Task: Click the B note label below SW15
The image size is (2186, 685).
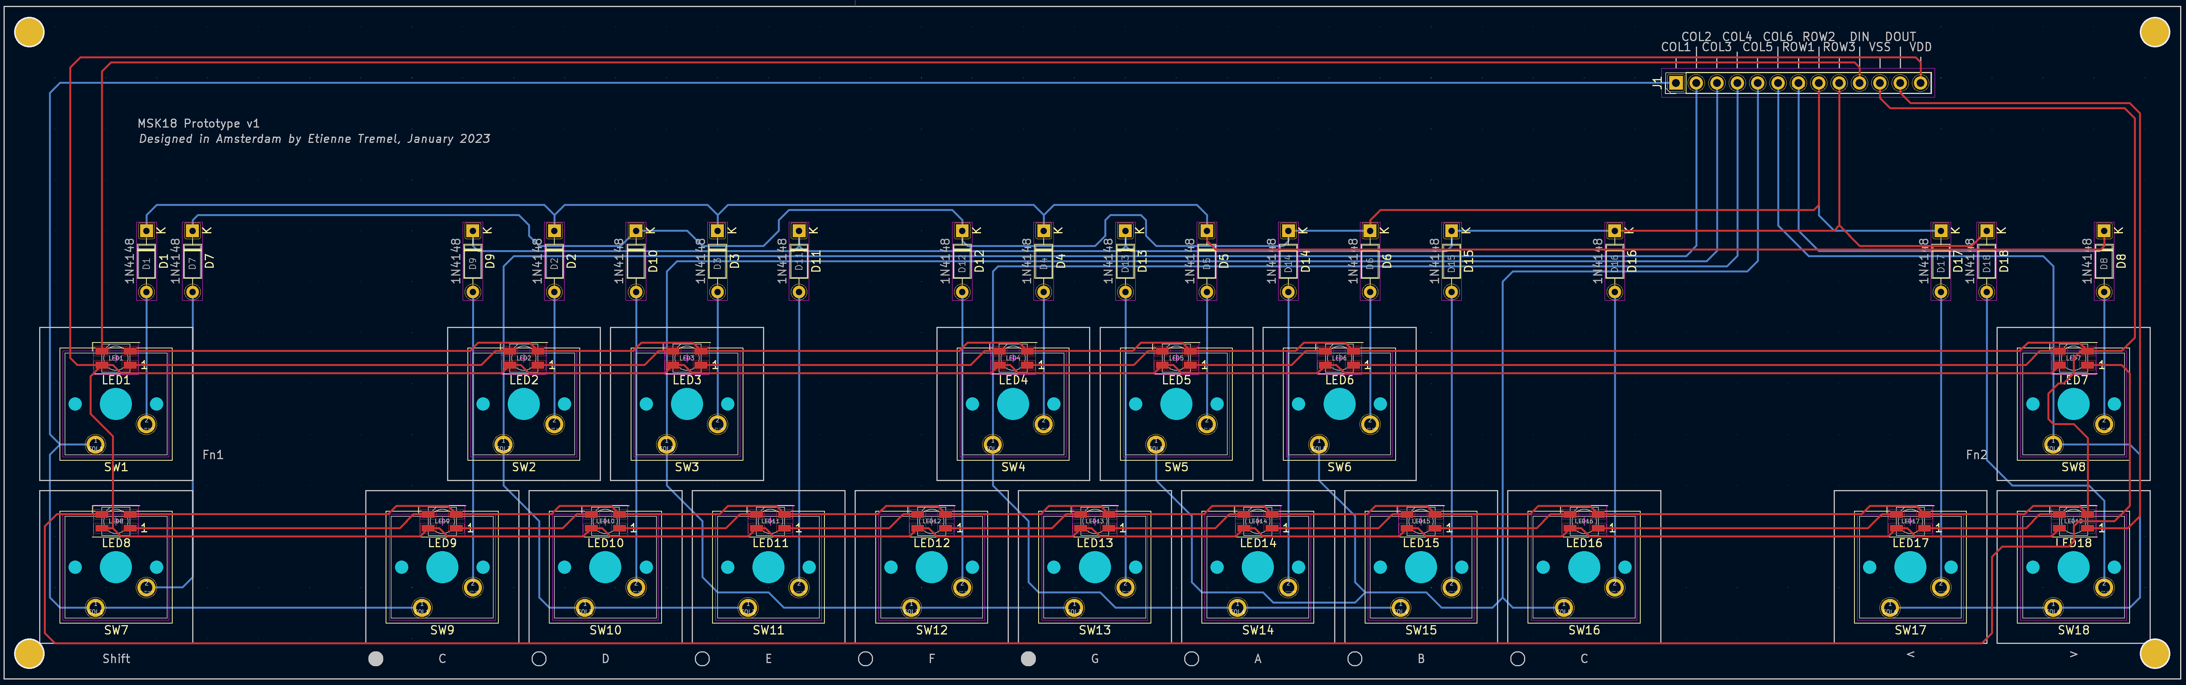Action: click(1421, 659)
